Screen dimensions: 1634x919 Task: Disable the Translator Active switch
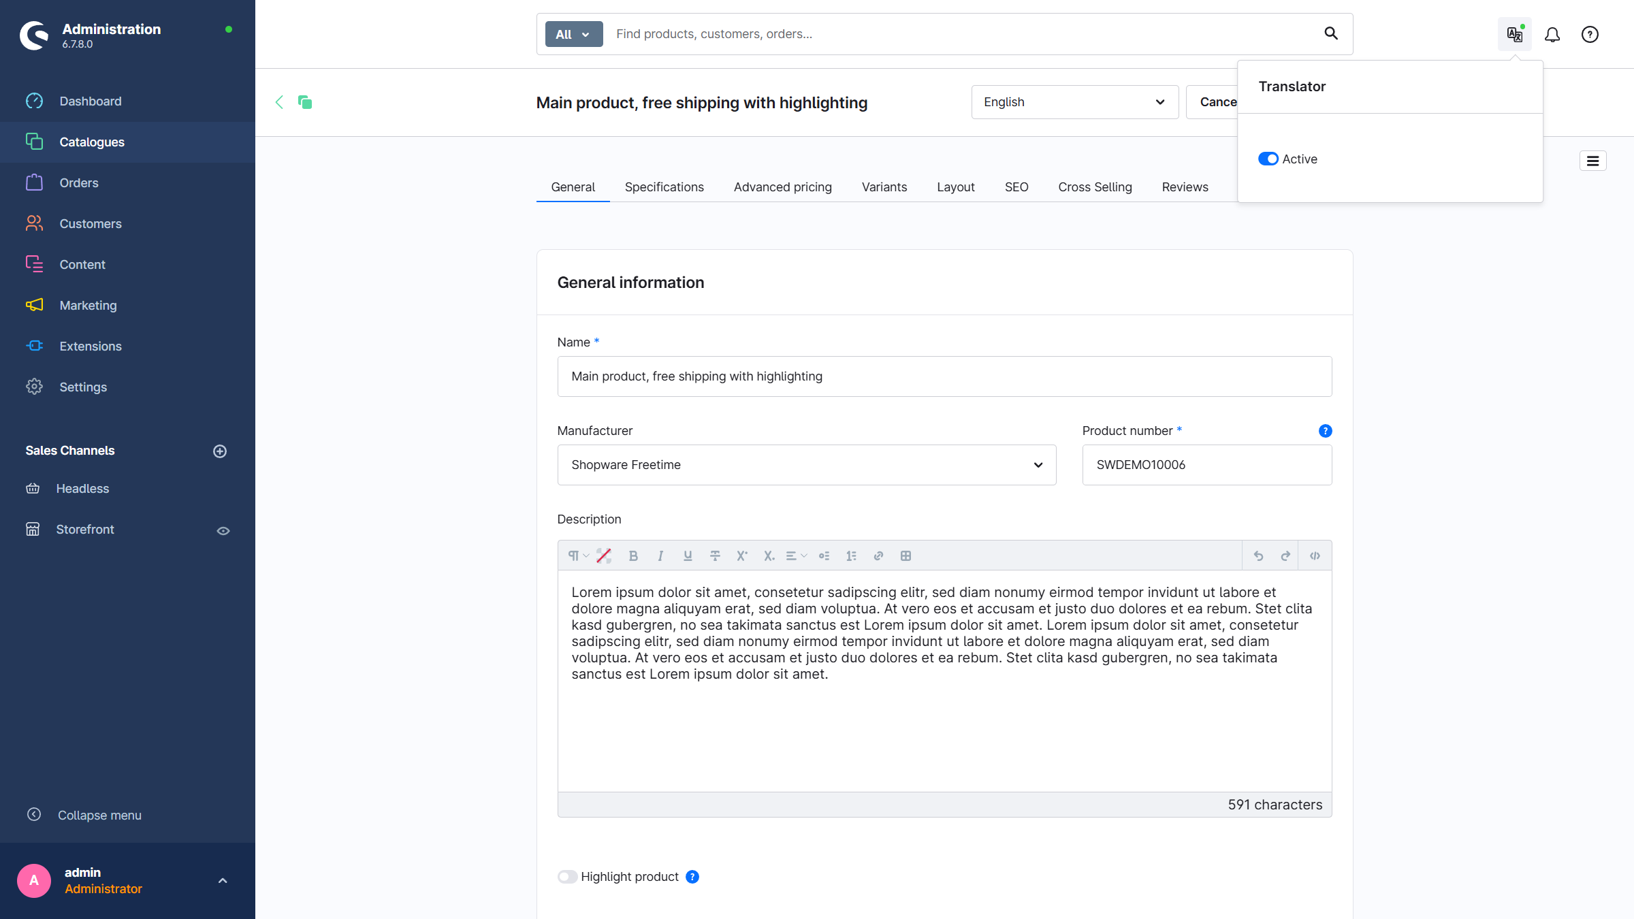[1268, 159]
